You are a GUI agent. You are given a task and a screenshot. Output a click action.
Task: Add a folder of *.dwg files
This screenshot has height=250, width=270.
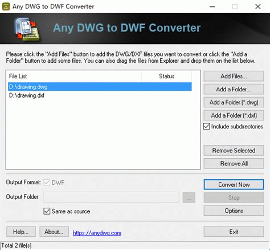pyautogui.click(x=234, y=102)
